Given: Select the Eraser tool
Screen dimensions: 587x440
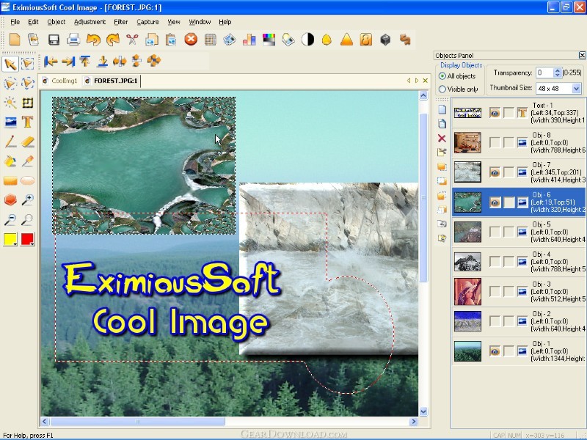Looking at the screenshot, I should pos(27,142).
